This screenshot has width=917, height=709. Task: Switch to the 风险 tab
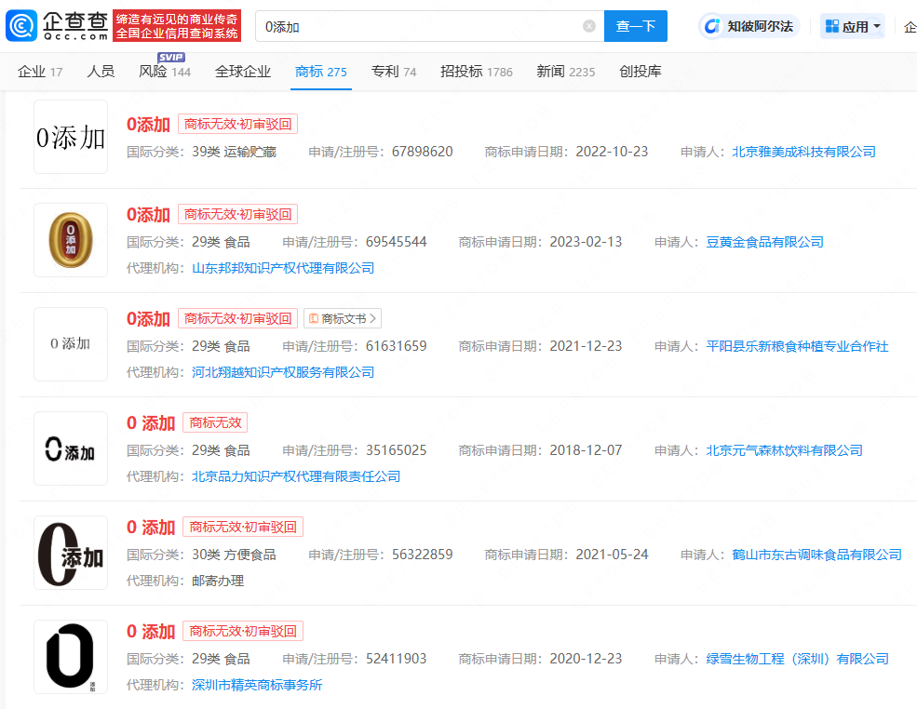pos(164,72)
